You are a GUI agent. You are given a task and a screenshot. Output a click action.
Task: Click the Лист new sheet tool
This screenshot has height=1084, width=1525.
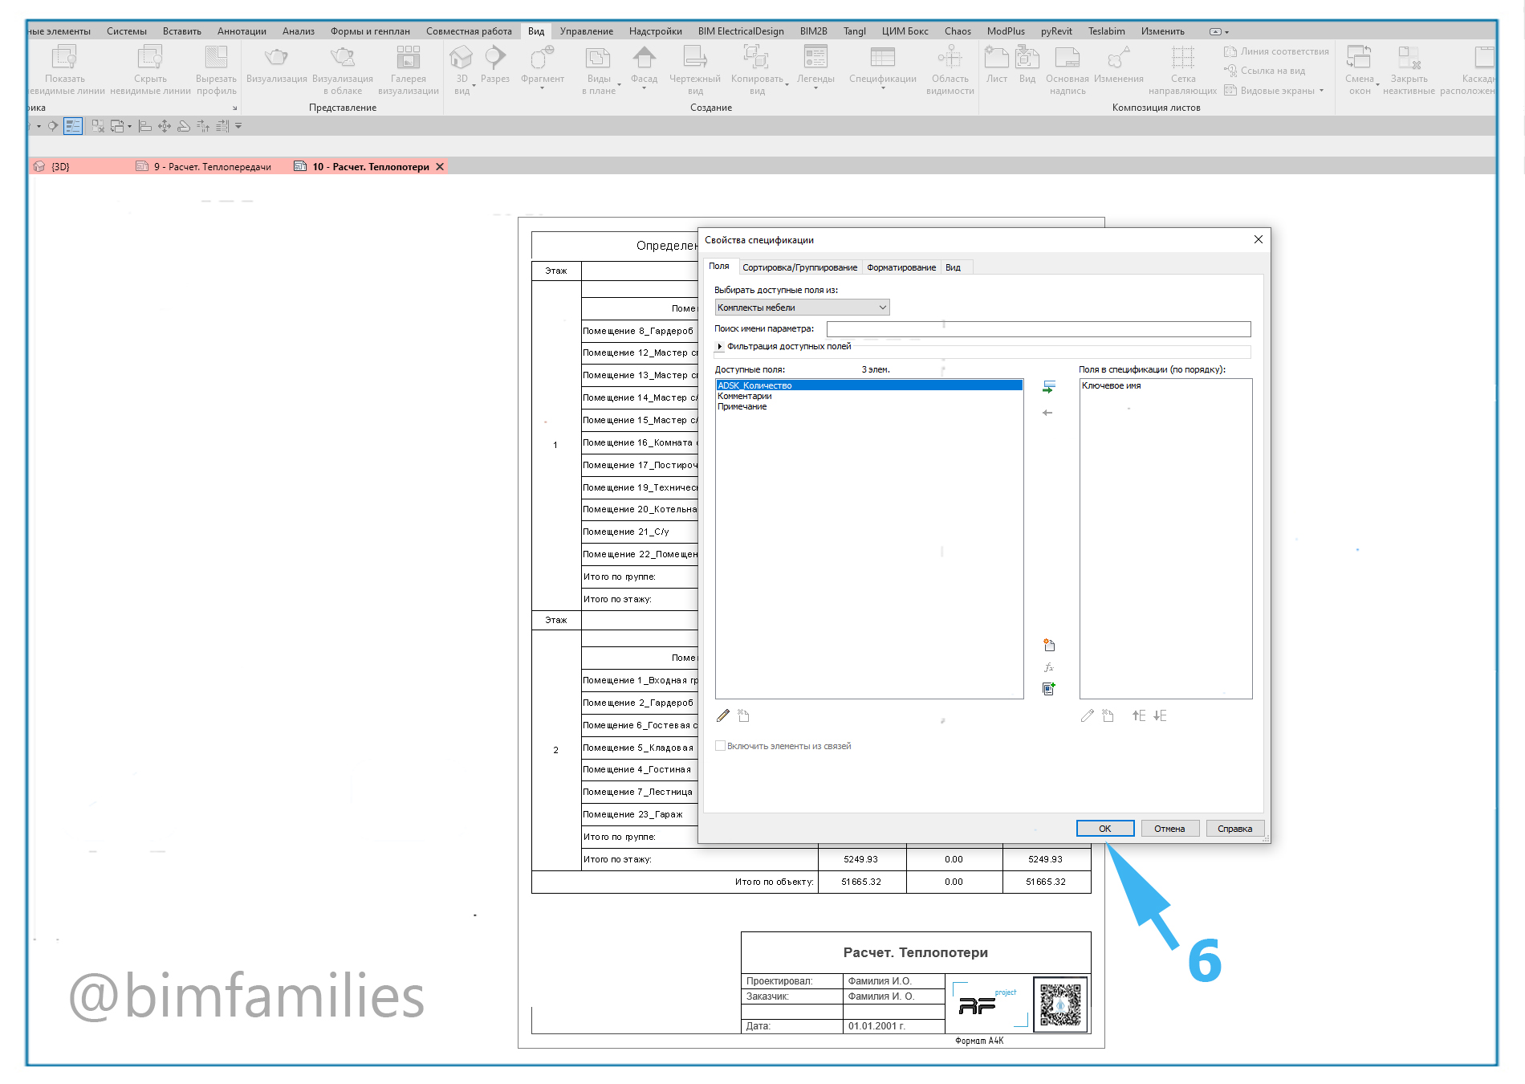pos(997,64)
